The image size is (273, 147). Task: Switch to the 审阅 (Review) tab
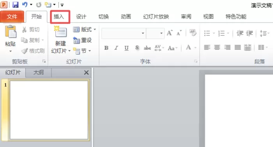(x=186, y=17)
